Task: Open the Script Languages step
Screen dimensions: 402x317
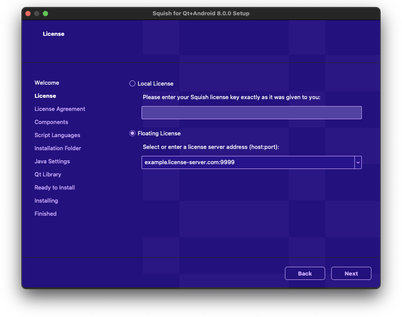Action: [57, 135]
